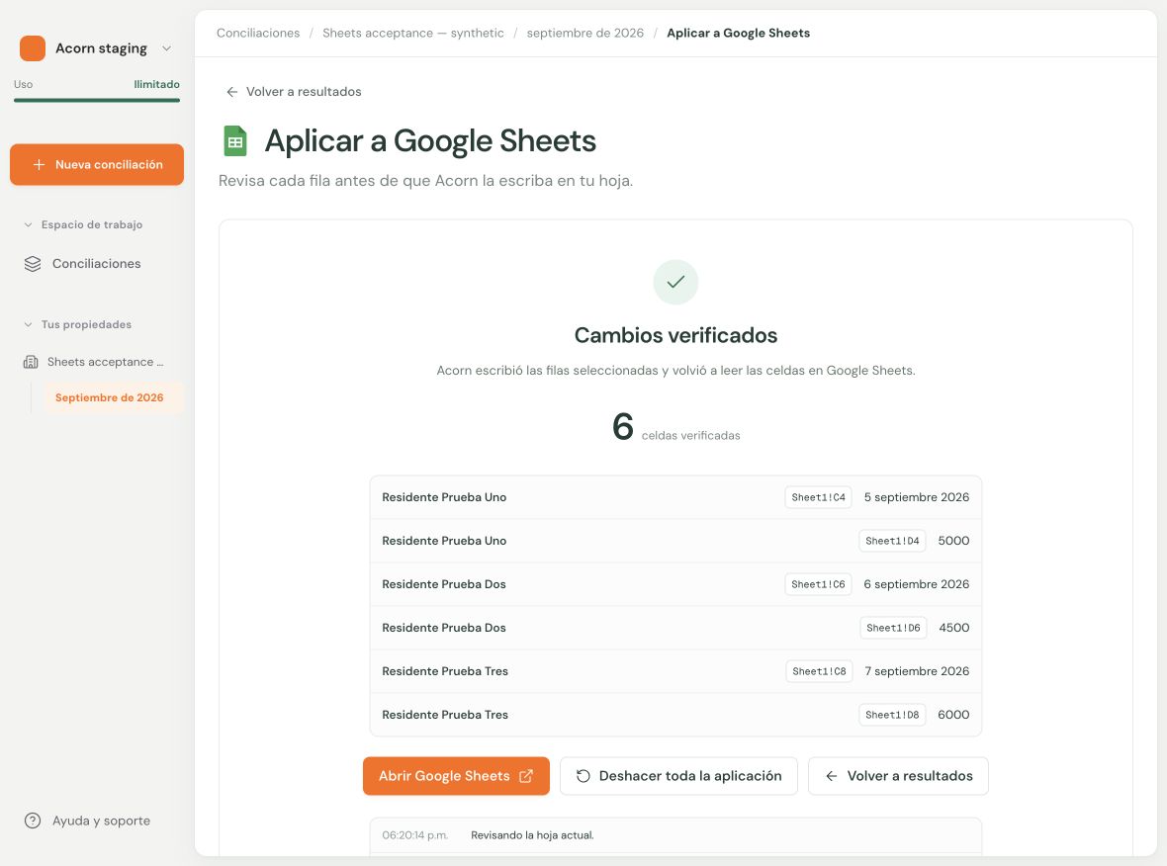
Task: Click the Ayuda y soporte question icon
Action: coord(33,821)
